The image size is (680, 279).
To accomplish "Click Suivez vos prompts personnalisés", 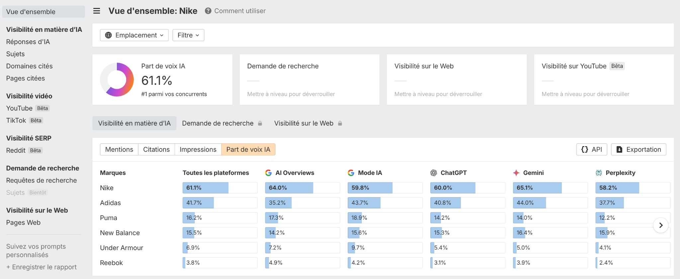I will [36, 251].
